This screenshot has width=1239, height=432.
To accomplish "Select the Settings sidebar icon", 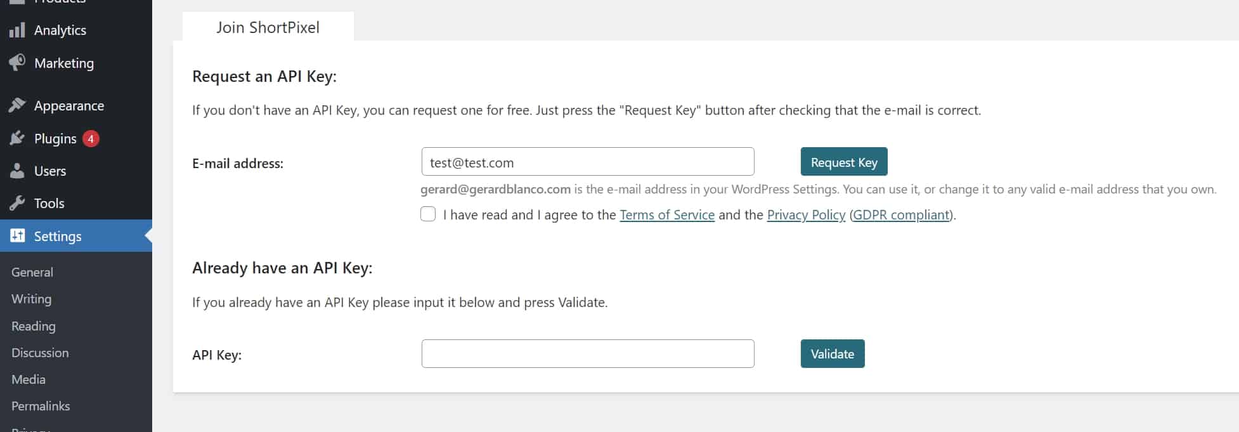I will 17,235.
